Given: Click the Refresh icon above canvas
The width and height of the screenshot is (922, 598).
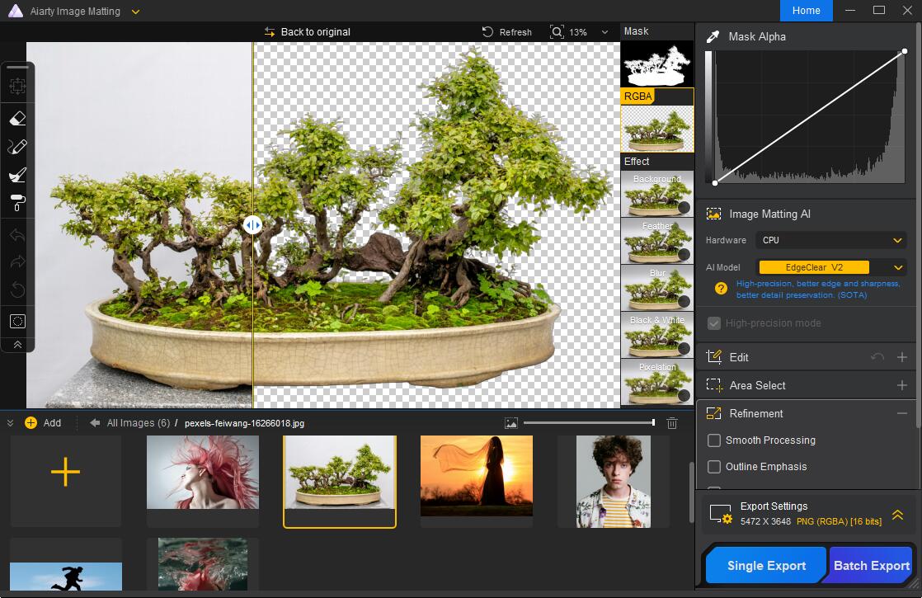Looking at the screenshot, I should [x=488, y=31].
